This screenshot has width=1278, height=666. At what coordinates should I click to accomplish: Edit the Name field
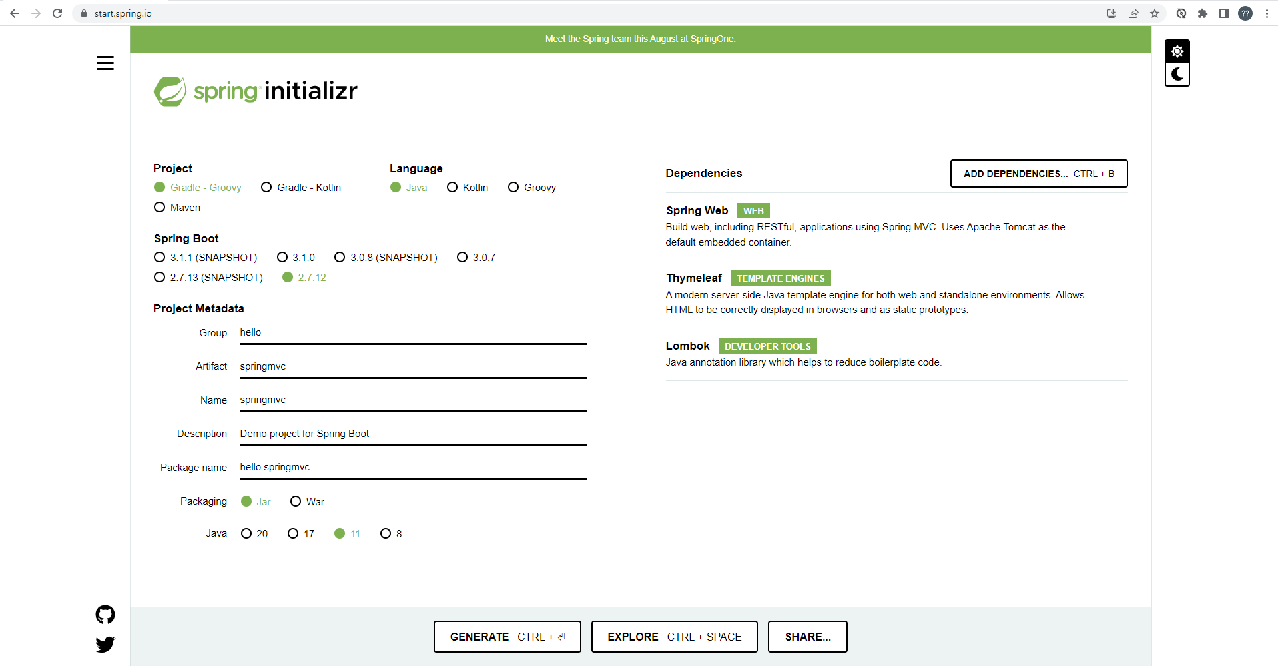[414, 400]
